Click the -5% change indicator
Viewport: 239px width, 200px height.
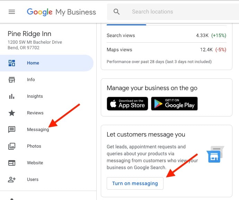(x=221, y=50)
